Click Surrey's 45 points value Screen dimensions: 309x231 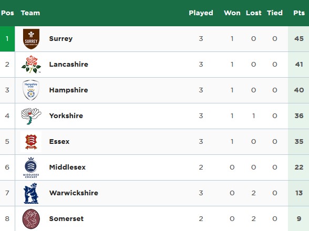299,39
